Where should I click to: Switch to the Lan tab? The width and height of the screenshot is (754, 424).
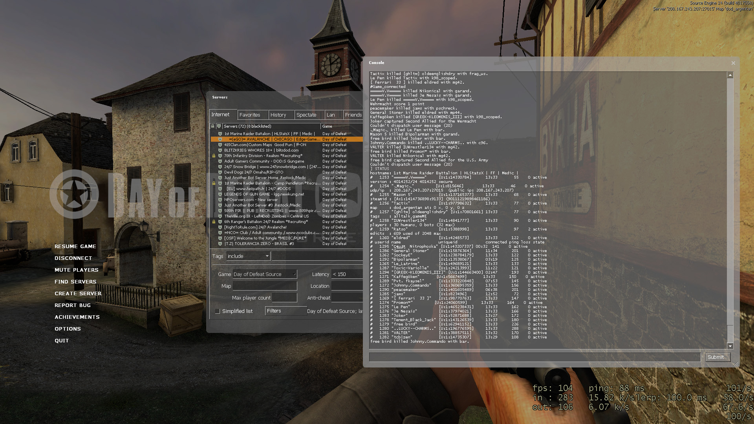click(x=333, y=115)
